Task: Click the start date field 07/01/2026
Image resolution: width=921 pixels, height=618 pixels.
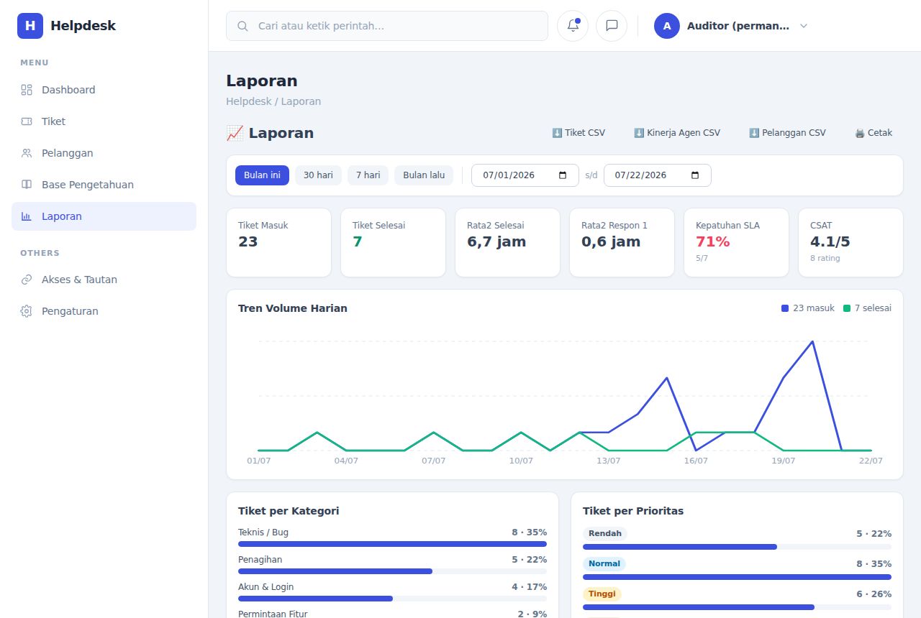Action: coord(525,175)
